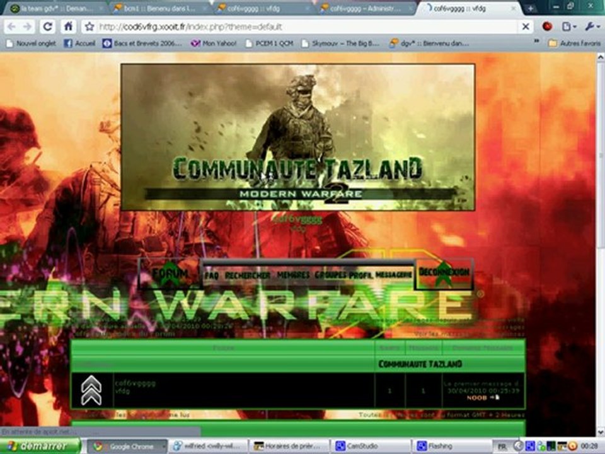Open the Autres favoris bookmarks folder

tap(574, 44)
